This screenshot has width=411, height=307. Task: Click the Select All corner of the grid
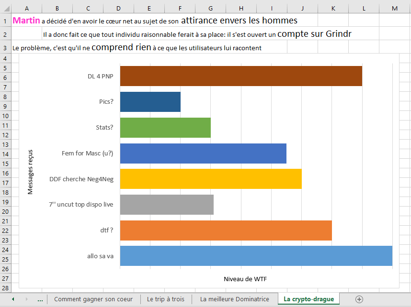pyautogui.click(x=5, y=8)
